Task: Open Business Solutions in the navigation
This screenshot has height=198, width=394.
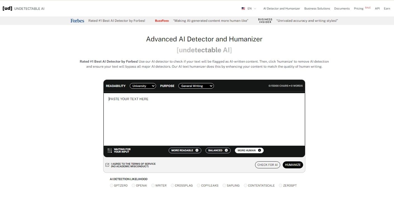Action: [317, 9]
